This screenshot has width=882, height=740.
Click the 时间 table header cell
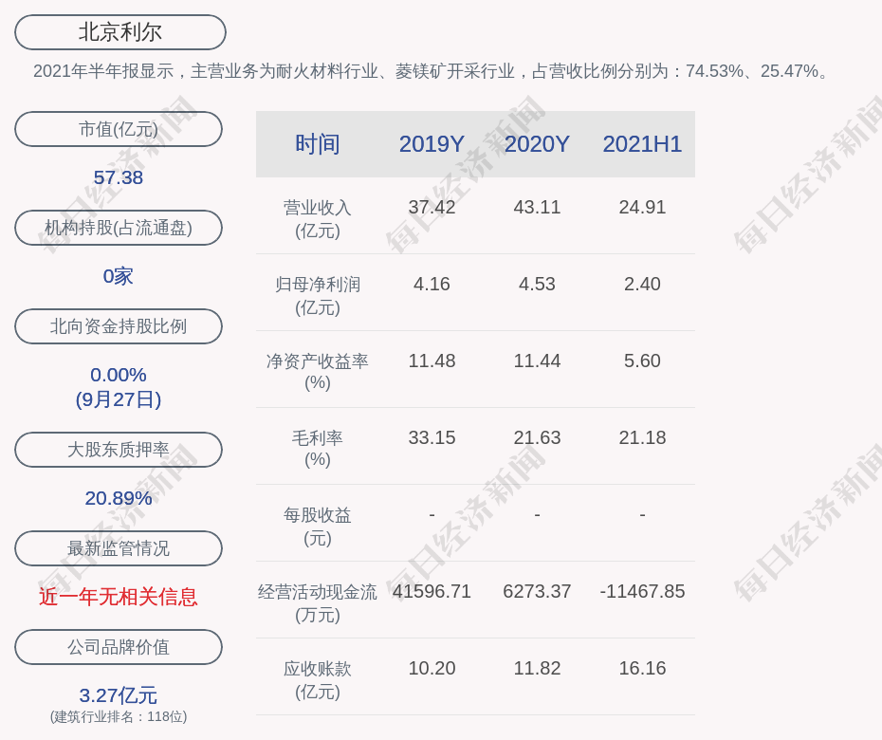pos(317,144)
